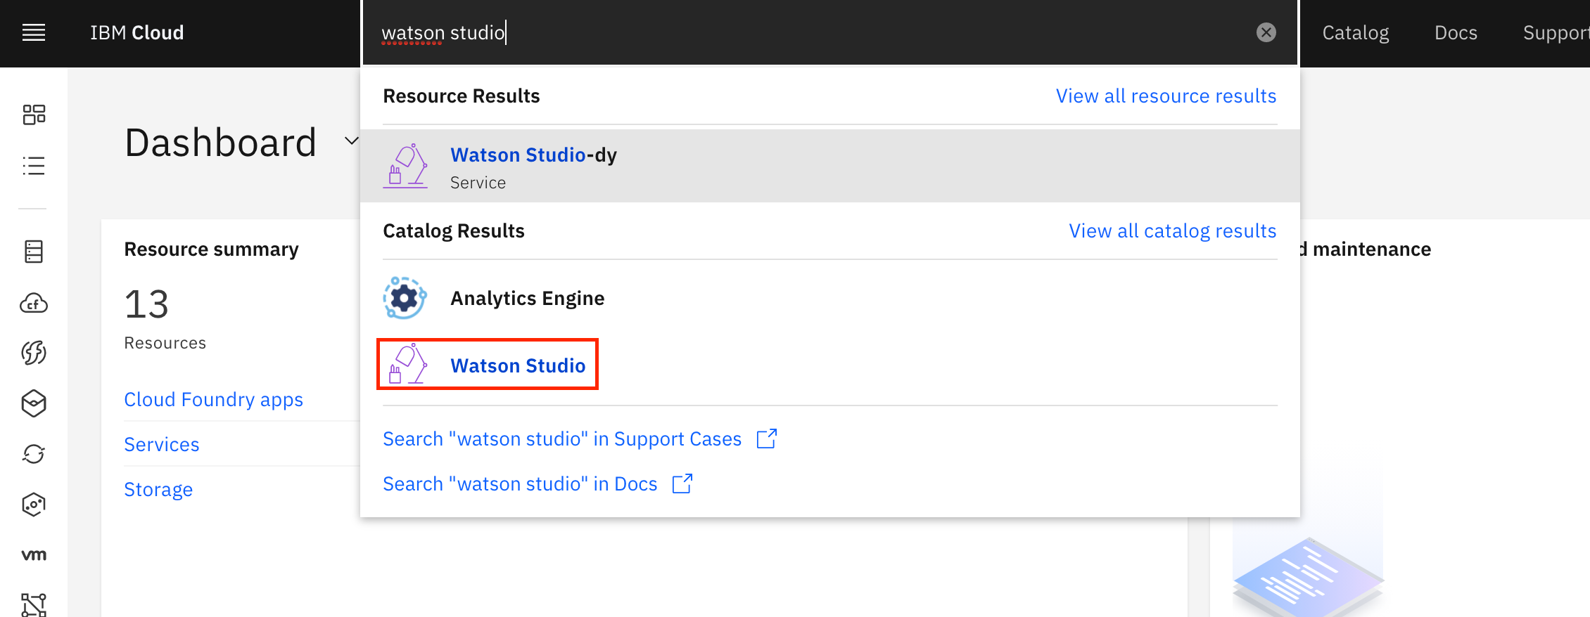The image size is (1590, 617).
Task: Open the Support menu item
Action: pos(1556,33)
